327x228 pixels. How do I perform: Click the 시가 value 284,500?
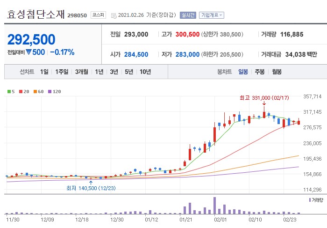[136, 55]
